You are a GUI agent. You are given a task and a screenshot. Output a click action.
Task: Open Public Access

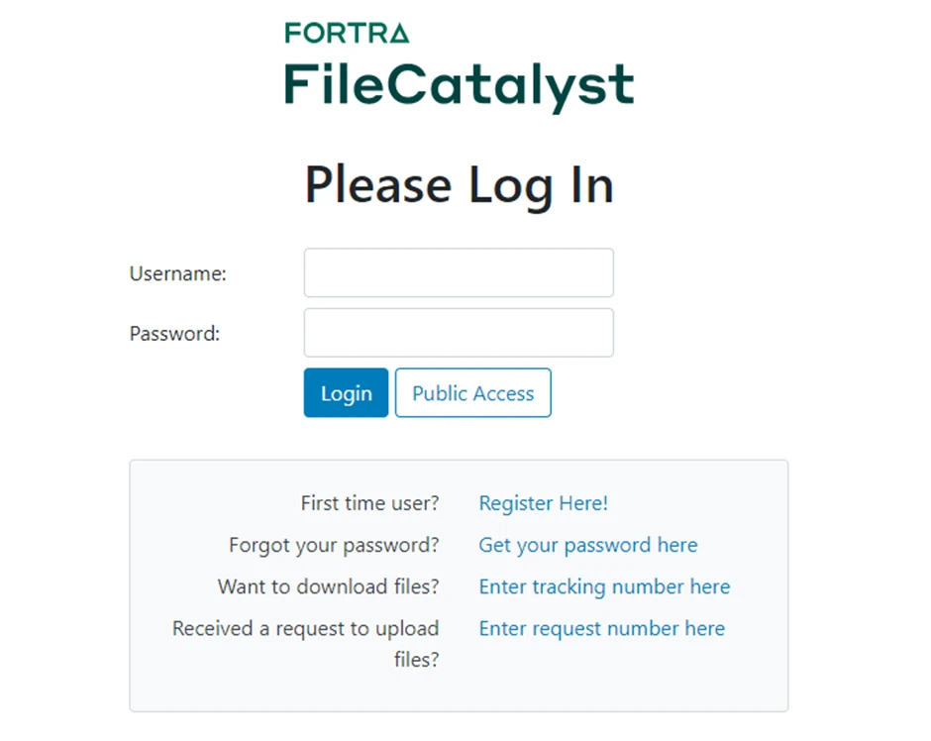click(472, 393)
